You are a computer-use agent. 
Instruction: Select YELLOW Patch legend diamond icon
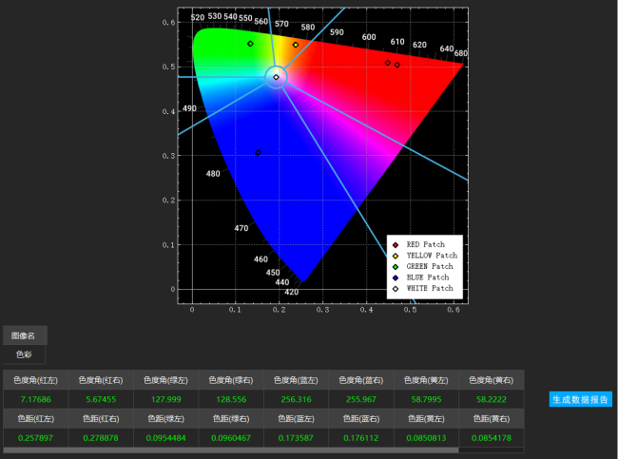[396, 256]
